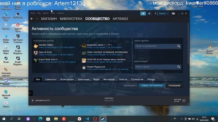The height and width of the screenshot is (122, 218).
Task: Click the volume icon in system tray
Action: [x=193, y=119]
